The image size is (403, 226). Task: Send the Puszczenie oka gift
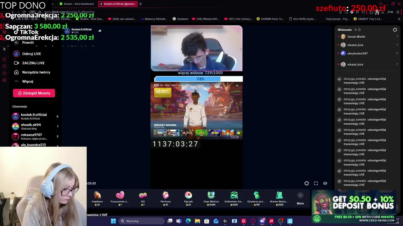click(120, 199)
